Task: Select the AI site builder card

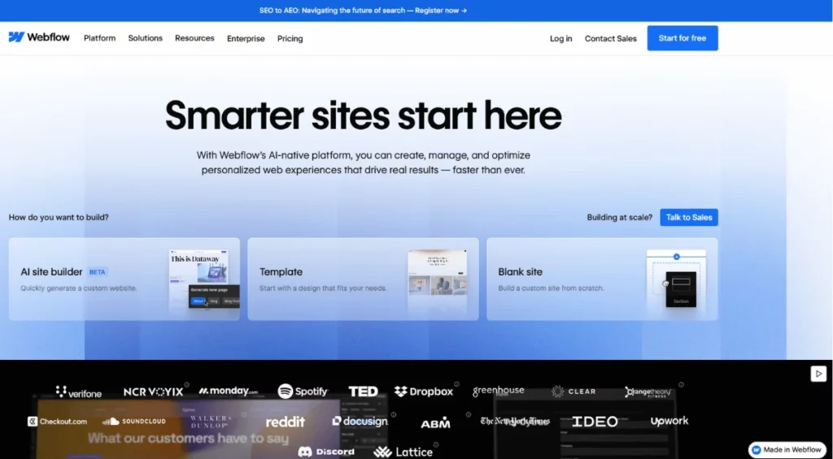Action: click(124, 279)
